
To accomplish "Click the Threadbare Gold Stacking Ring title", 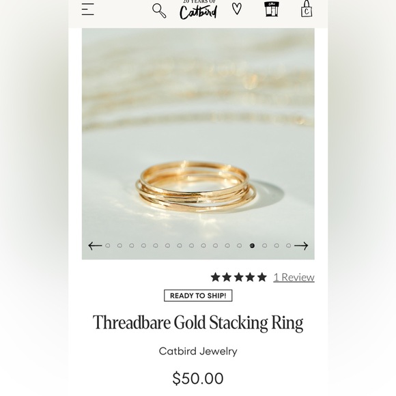I will [198, 323].
